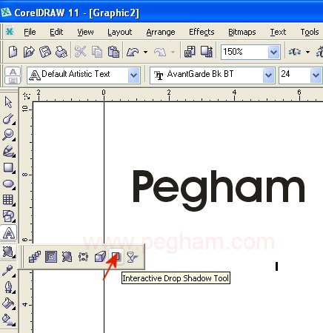Open the Bitmaps menu
The image size is (323, 333).
242,32
